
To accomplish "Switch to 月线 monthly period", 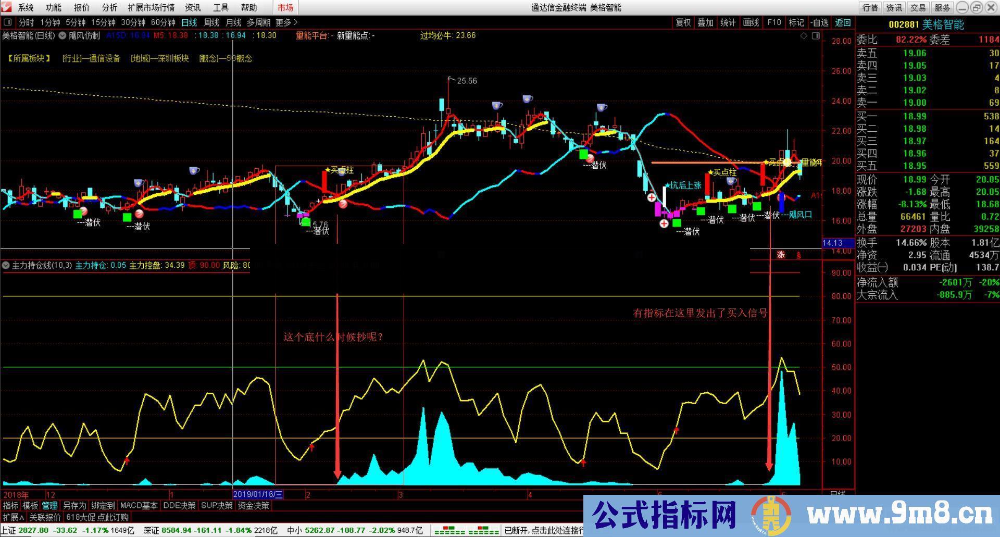I will coord(233,22).
